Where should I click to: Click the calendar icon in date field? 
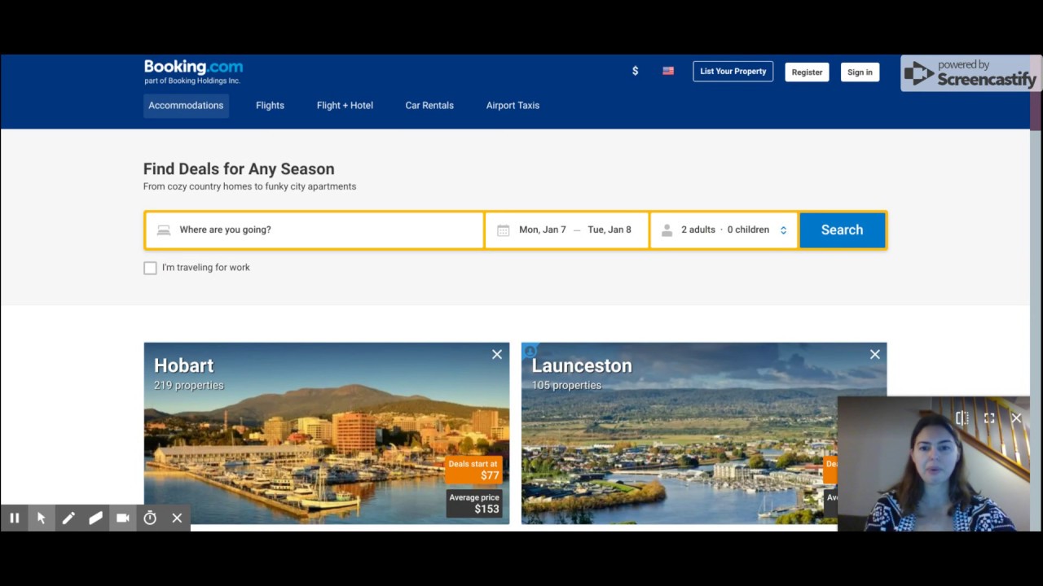[x=504, y=230]
